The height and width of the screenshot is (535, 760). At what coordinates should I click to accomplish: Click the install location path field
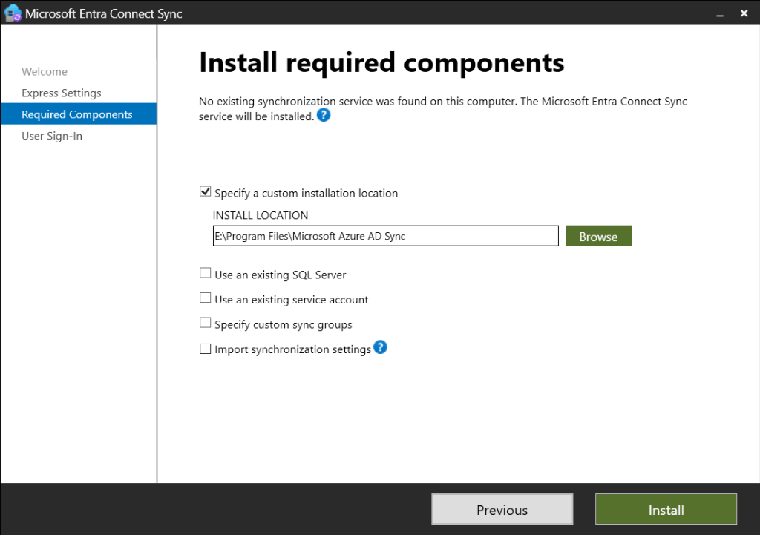384,236
